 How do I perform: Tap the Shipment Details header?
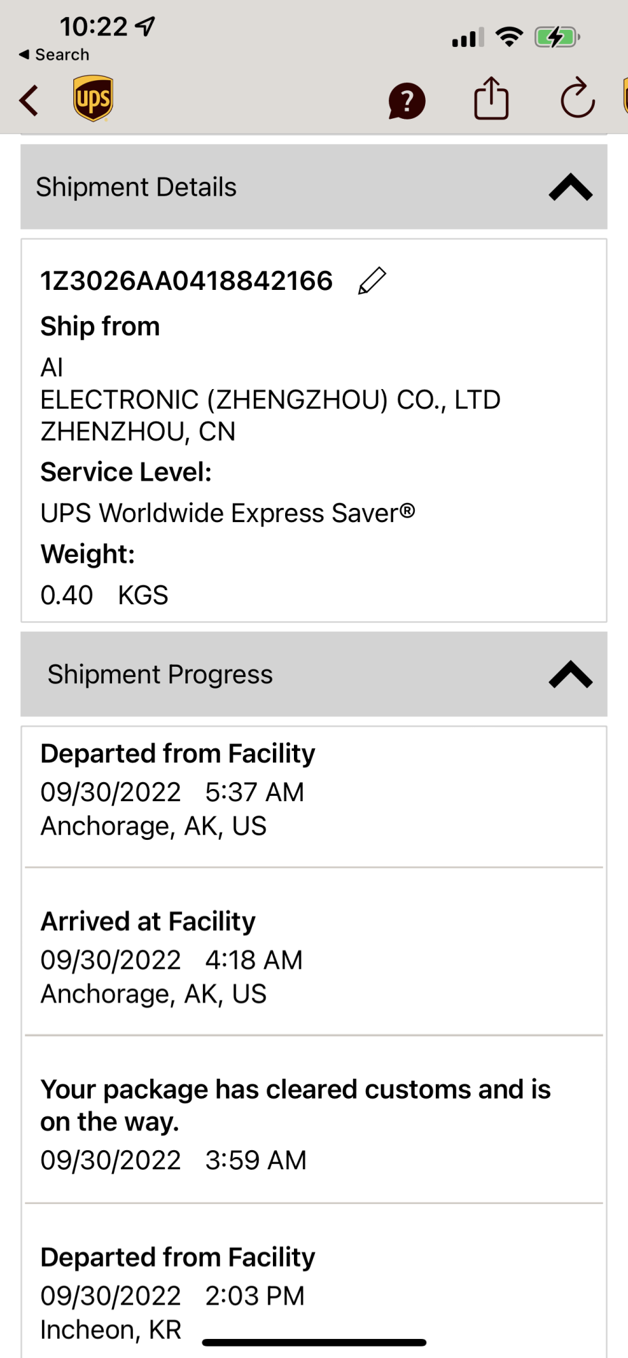136,187
